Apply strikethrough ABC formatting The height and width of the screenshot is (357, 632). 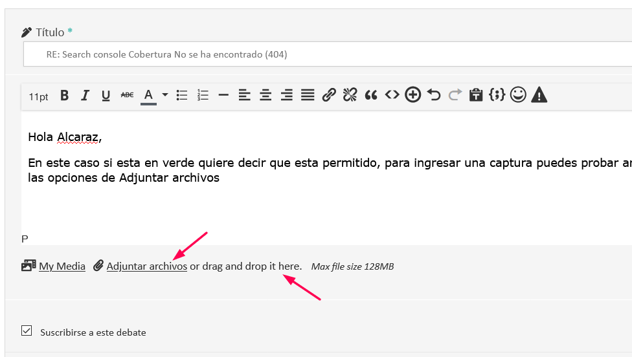[127, 95]
